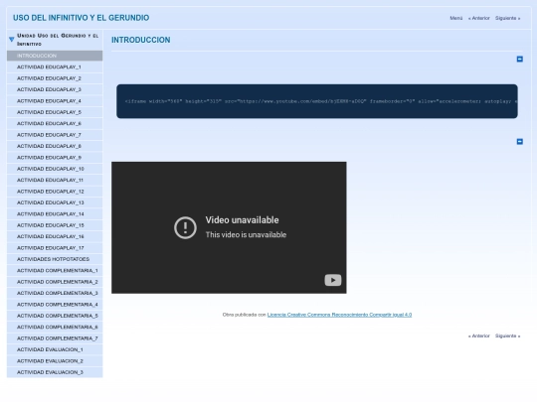
Task: Select ACTIVIDAD EDUCAPLAY_14 item
Action: click(55, 214)
